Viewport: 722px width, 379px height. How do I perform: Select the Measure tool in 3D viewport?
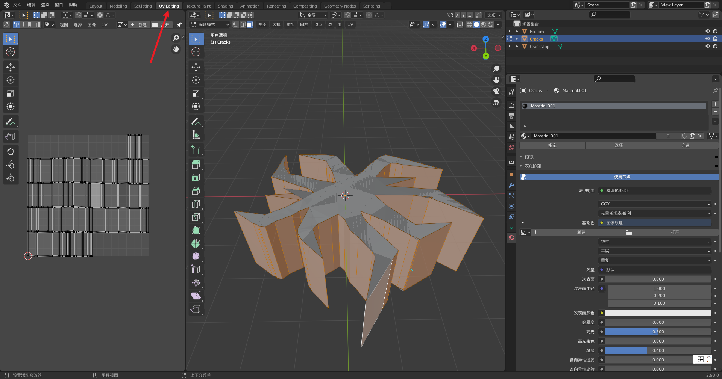coord(196,135)
